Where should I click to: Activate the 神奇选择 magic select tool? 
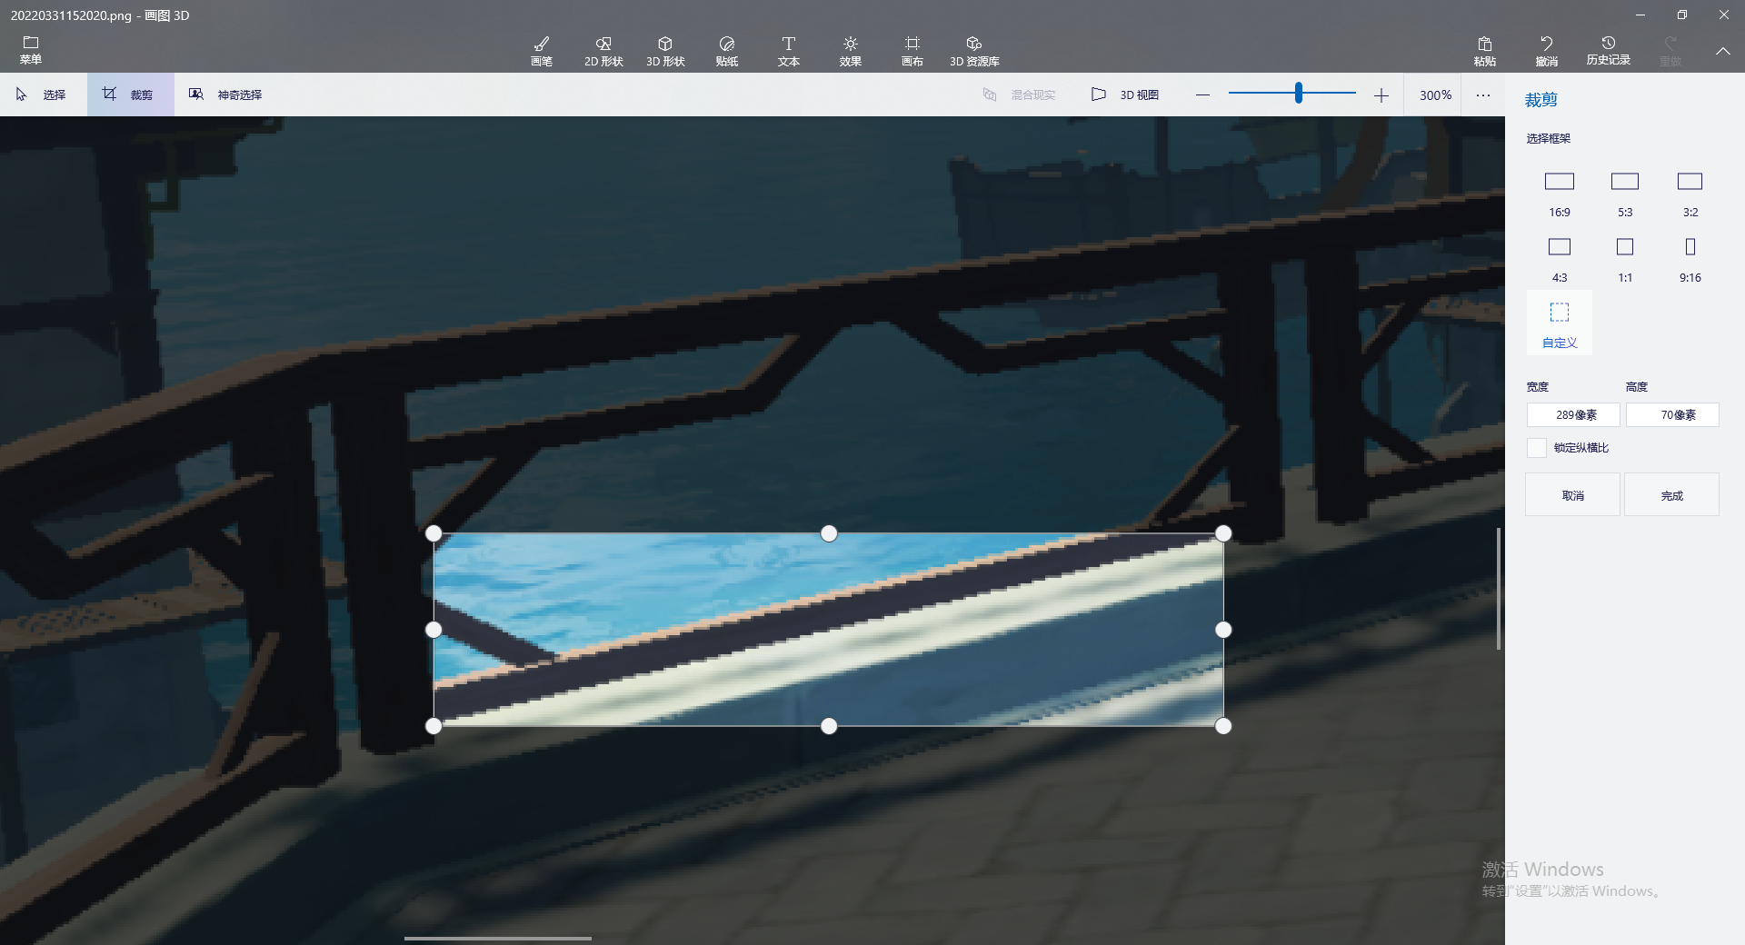225,94
